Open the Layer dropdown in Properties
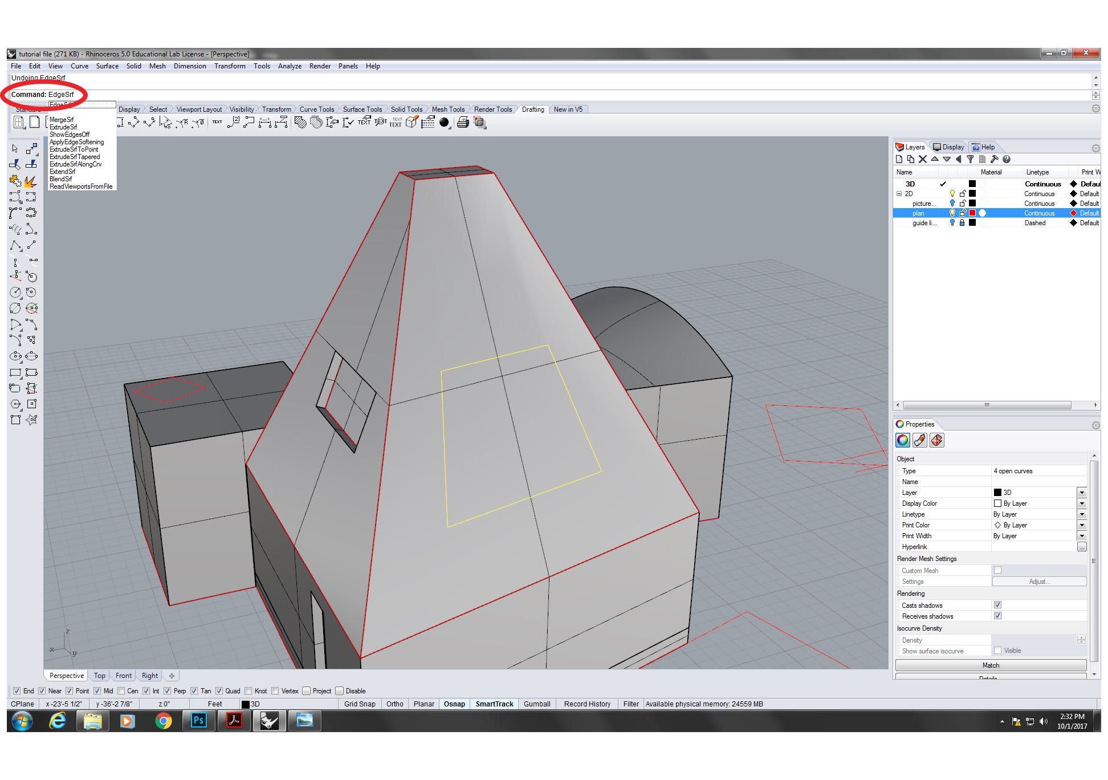 click(1081, 493)
